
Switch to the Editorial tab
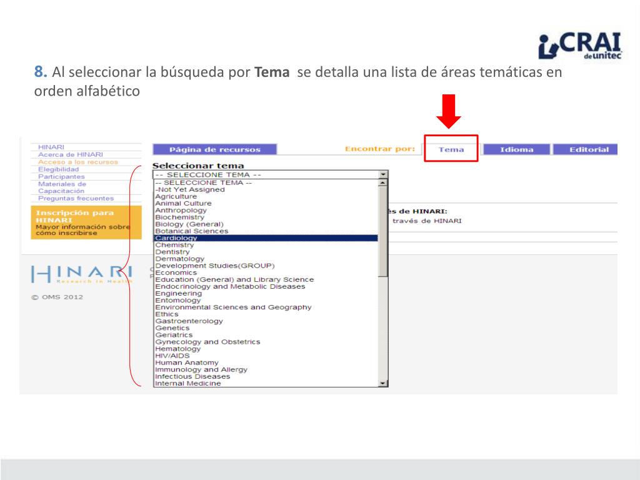point(585,149)
